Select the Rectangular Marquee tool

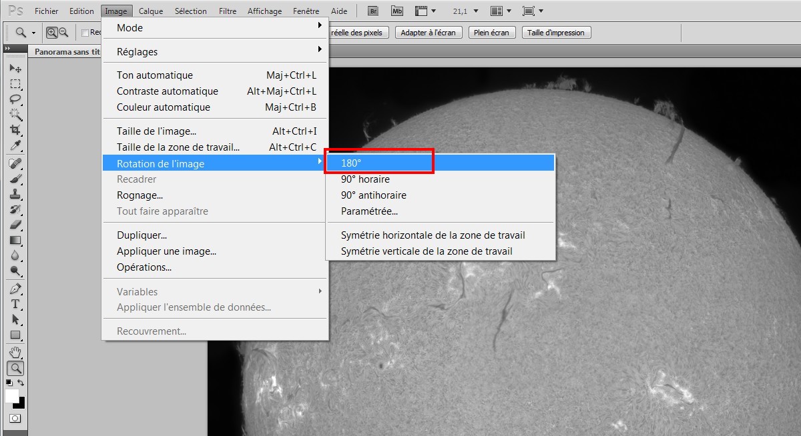(x=15, y=84)
